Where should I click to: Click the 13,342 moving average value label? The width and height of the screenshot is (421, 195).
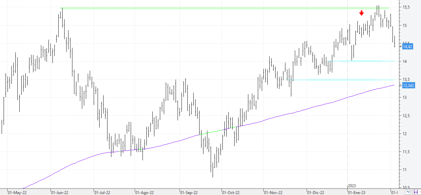[x=408, y=86]
